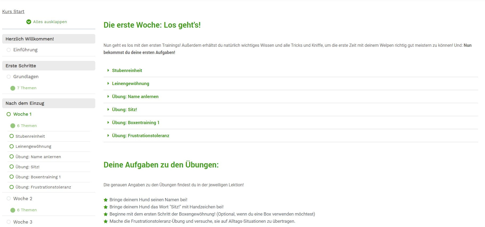Viewport: 485px width, 227px height.
Task: Click the bold text 'bekommst du deine ersten Aufgaben!'
Action: (x=139, y=53)
